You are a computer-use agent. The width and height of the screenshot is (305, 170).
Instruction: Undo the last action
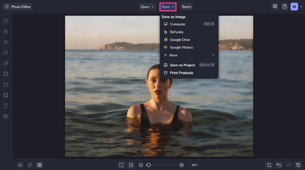click(x=279, y=165)
